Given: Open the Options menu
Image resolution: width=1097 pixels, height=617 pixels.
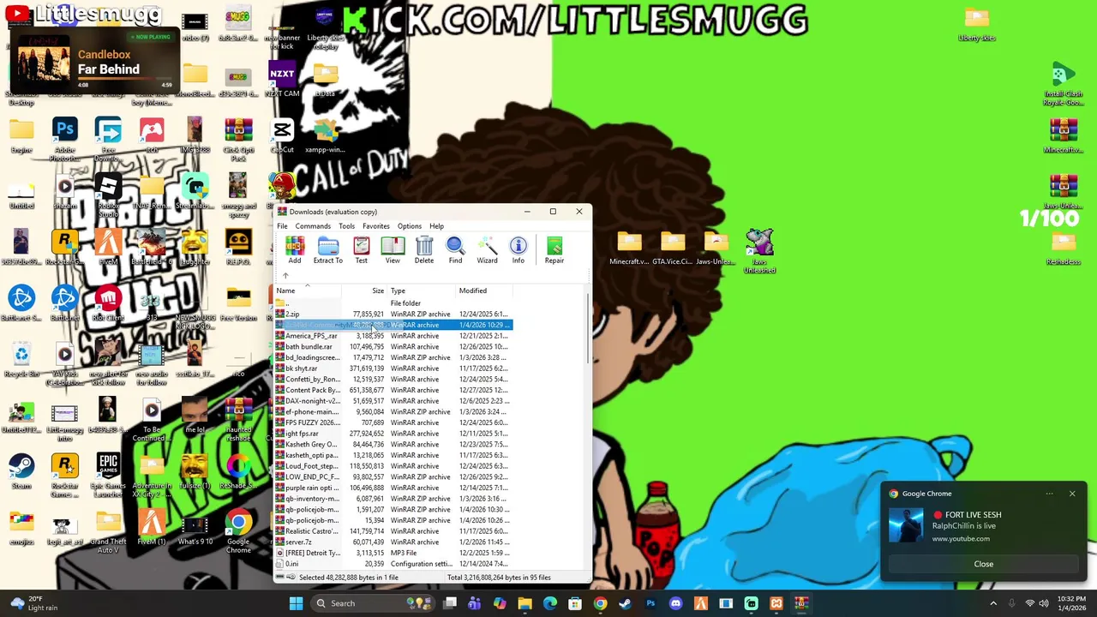Looking at the screenshot, I should (409, 226).
